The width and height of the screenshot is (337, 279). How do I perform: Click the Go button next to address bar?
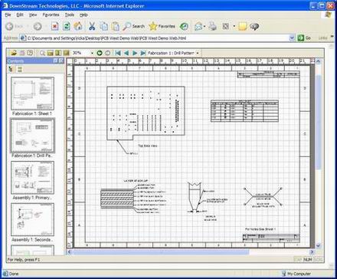coord(304,38)
